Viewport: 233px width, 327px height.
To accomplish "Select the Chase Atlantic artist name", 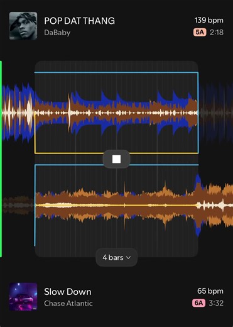I will (x=68, y=303).
